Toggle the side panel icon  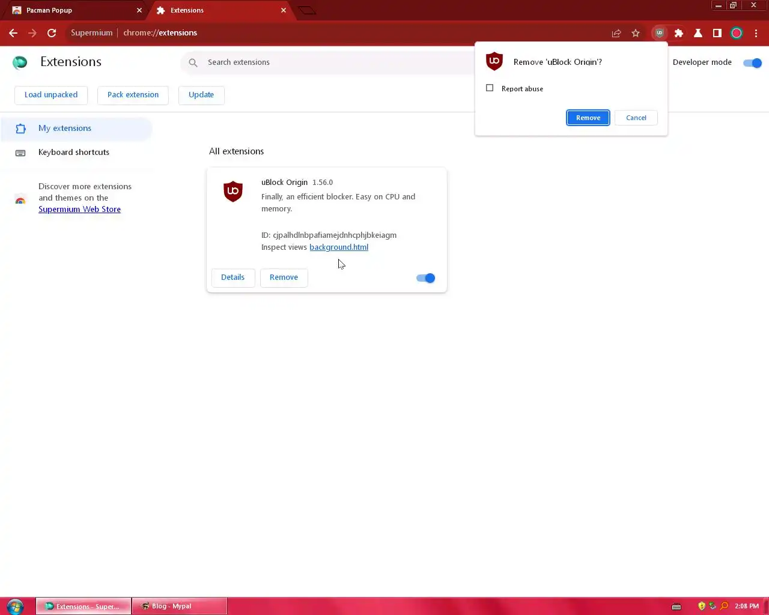717,33
